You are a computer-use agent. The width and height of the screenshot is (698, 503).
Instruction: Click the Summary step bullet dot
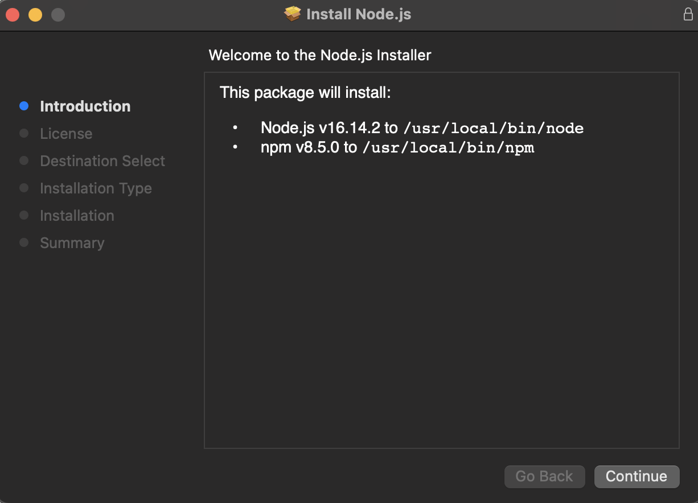pyautogui.click(x=24, y=242)
